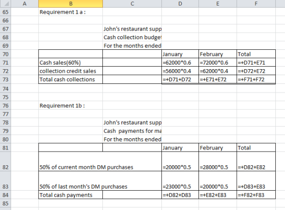Select the Total header in row 81
Image resolution: width=285 pixels, height=210 pixels.
256,147
